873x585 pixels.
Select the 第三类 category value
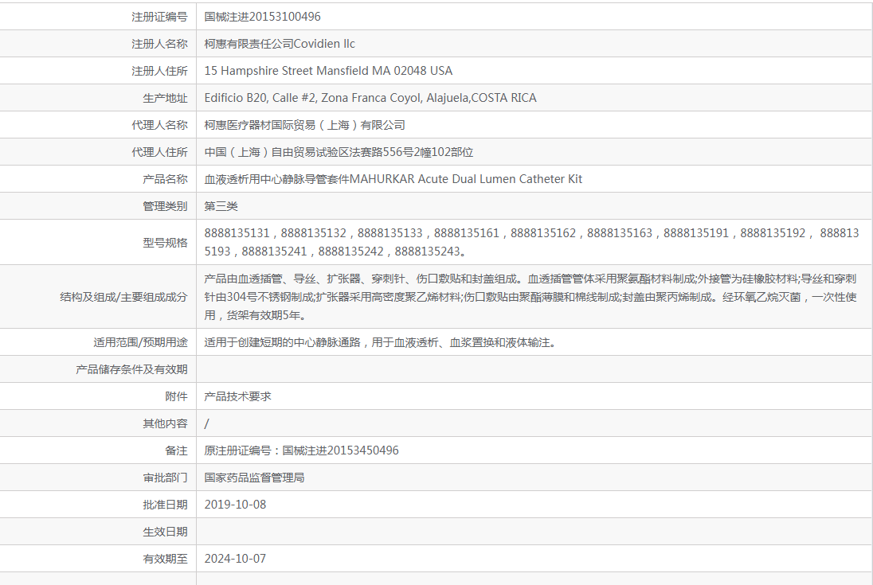pyautogui.click(x=221, y=206)
